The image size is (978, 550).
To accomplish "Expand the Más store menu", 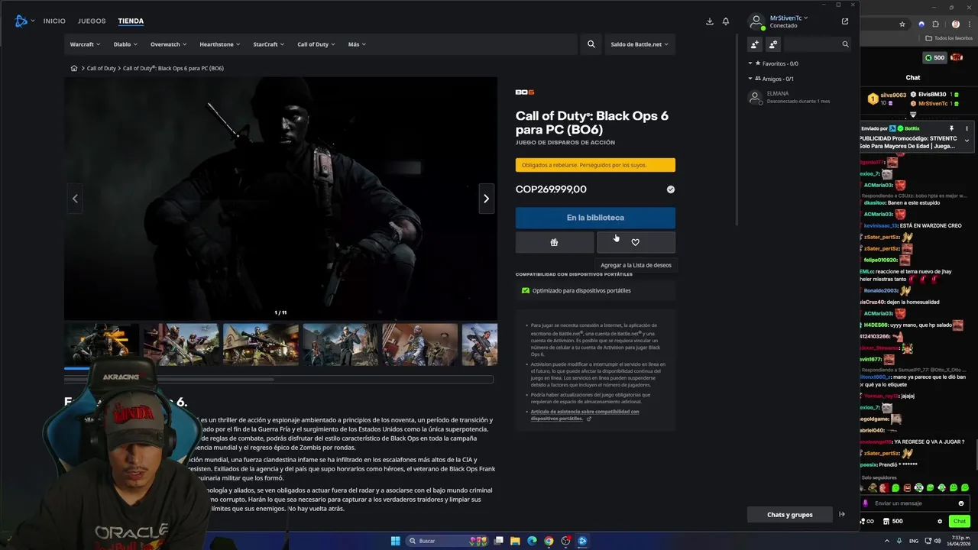I will tap(357, 44).
